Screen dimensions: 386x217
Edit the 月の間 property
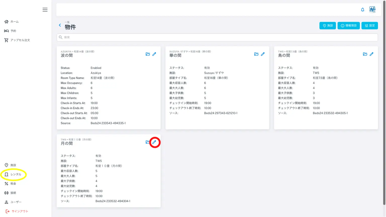155,142
